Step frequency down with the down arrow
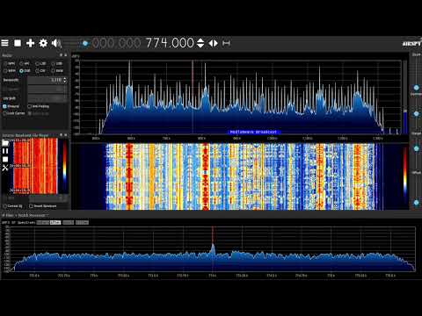Image resolution: width=422 pixels, height=316 pixels. [200, 46]
